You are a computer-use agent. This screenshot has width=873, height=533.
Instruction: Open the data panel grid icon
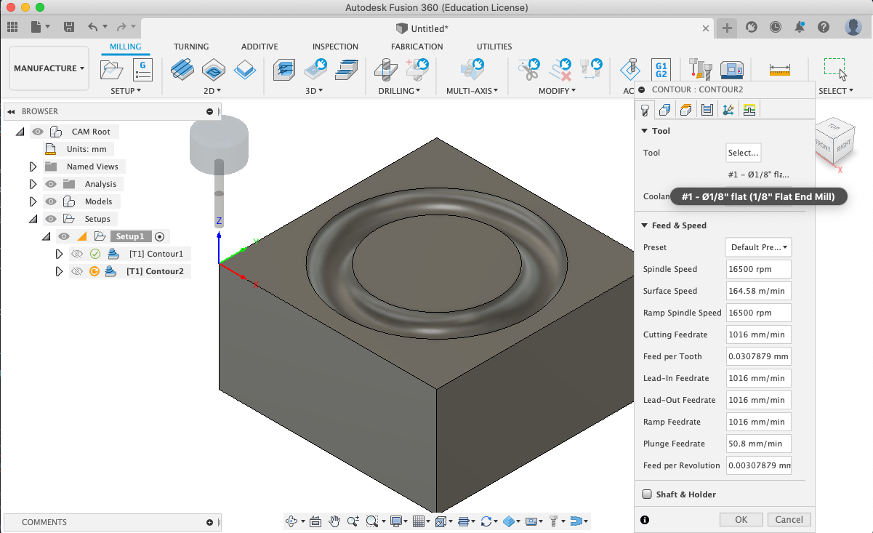(x=12, y=27)
